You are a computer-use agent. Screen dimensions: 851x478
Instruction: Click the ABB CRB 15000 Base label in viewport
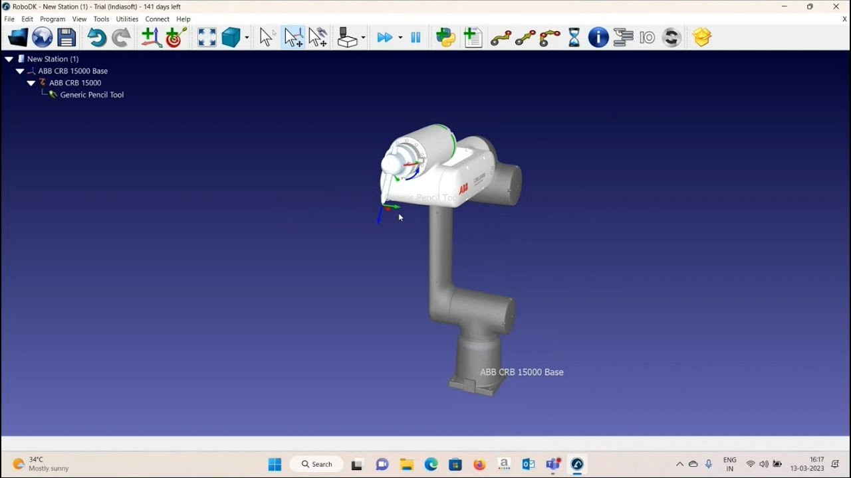tap(522, 372)
